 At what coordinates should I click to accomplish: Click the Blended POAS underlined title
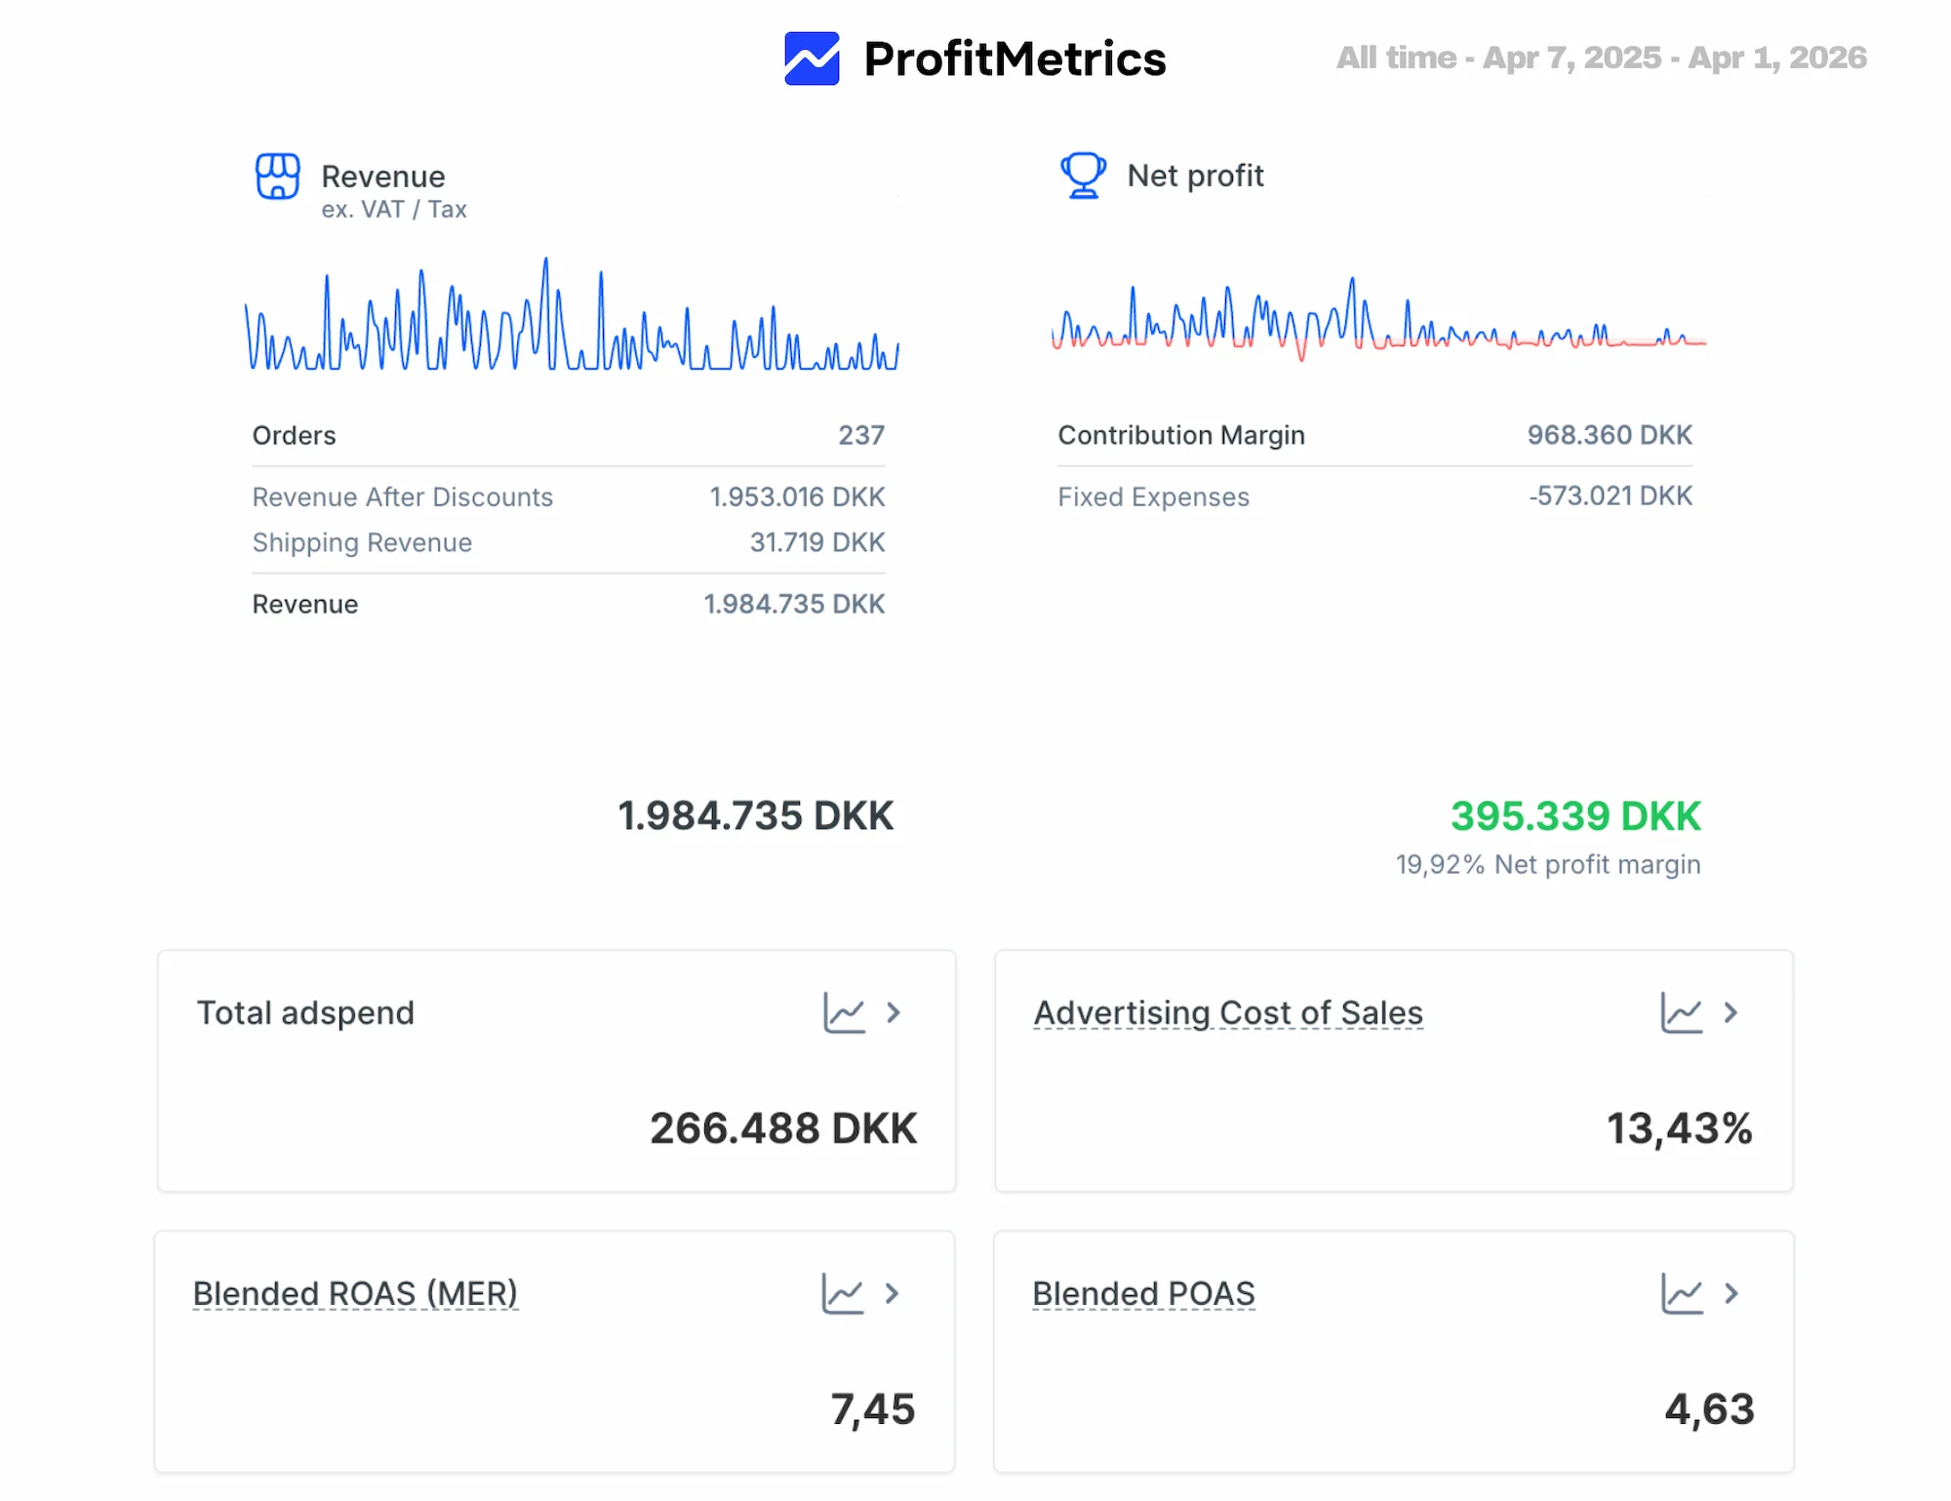pos(1143,1294)
